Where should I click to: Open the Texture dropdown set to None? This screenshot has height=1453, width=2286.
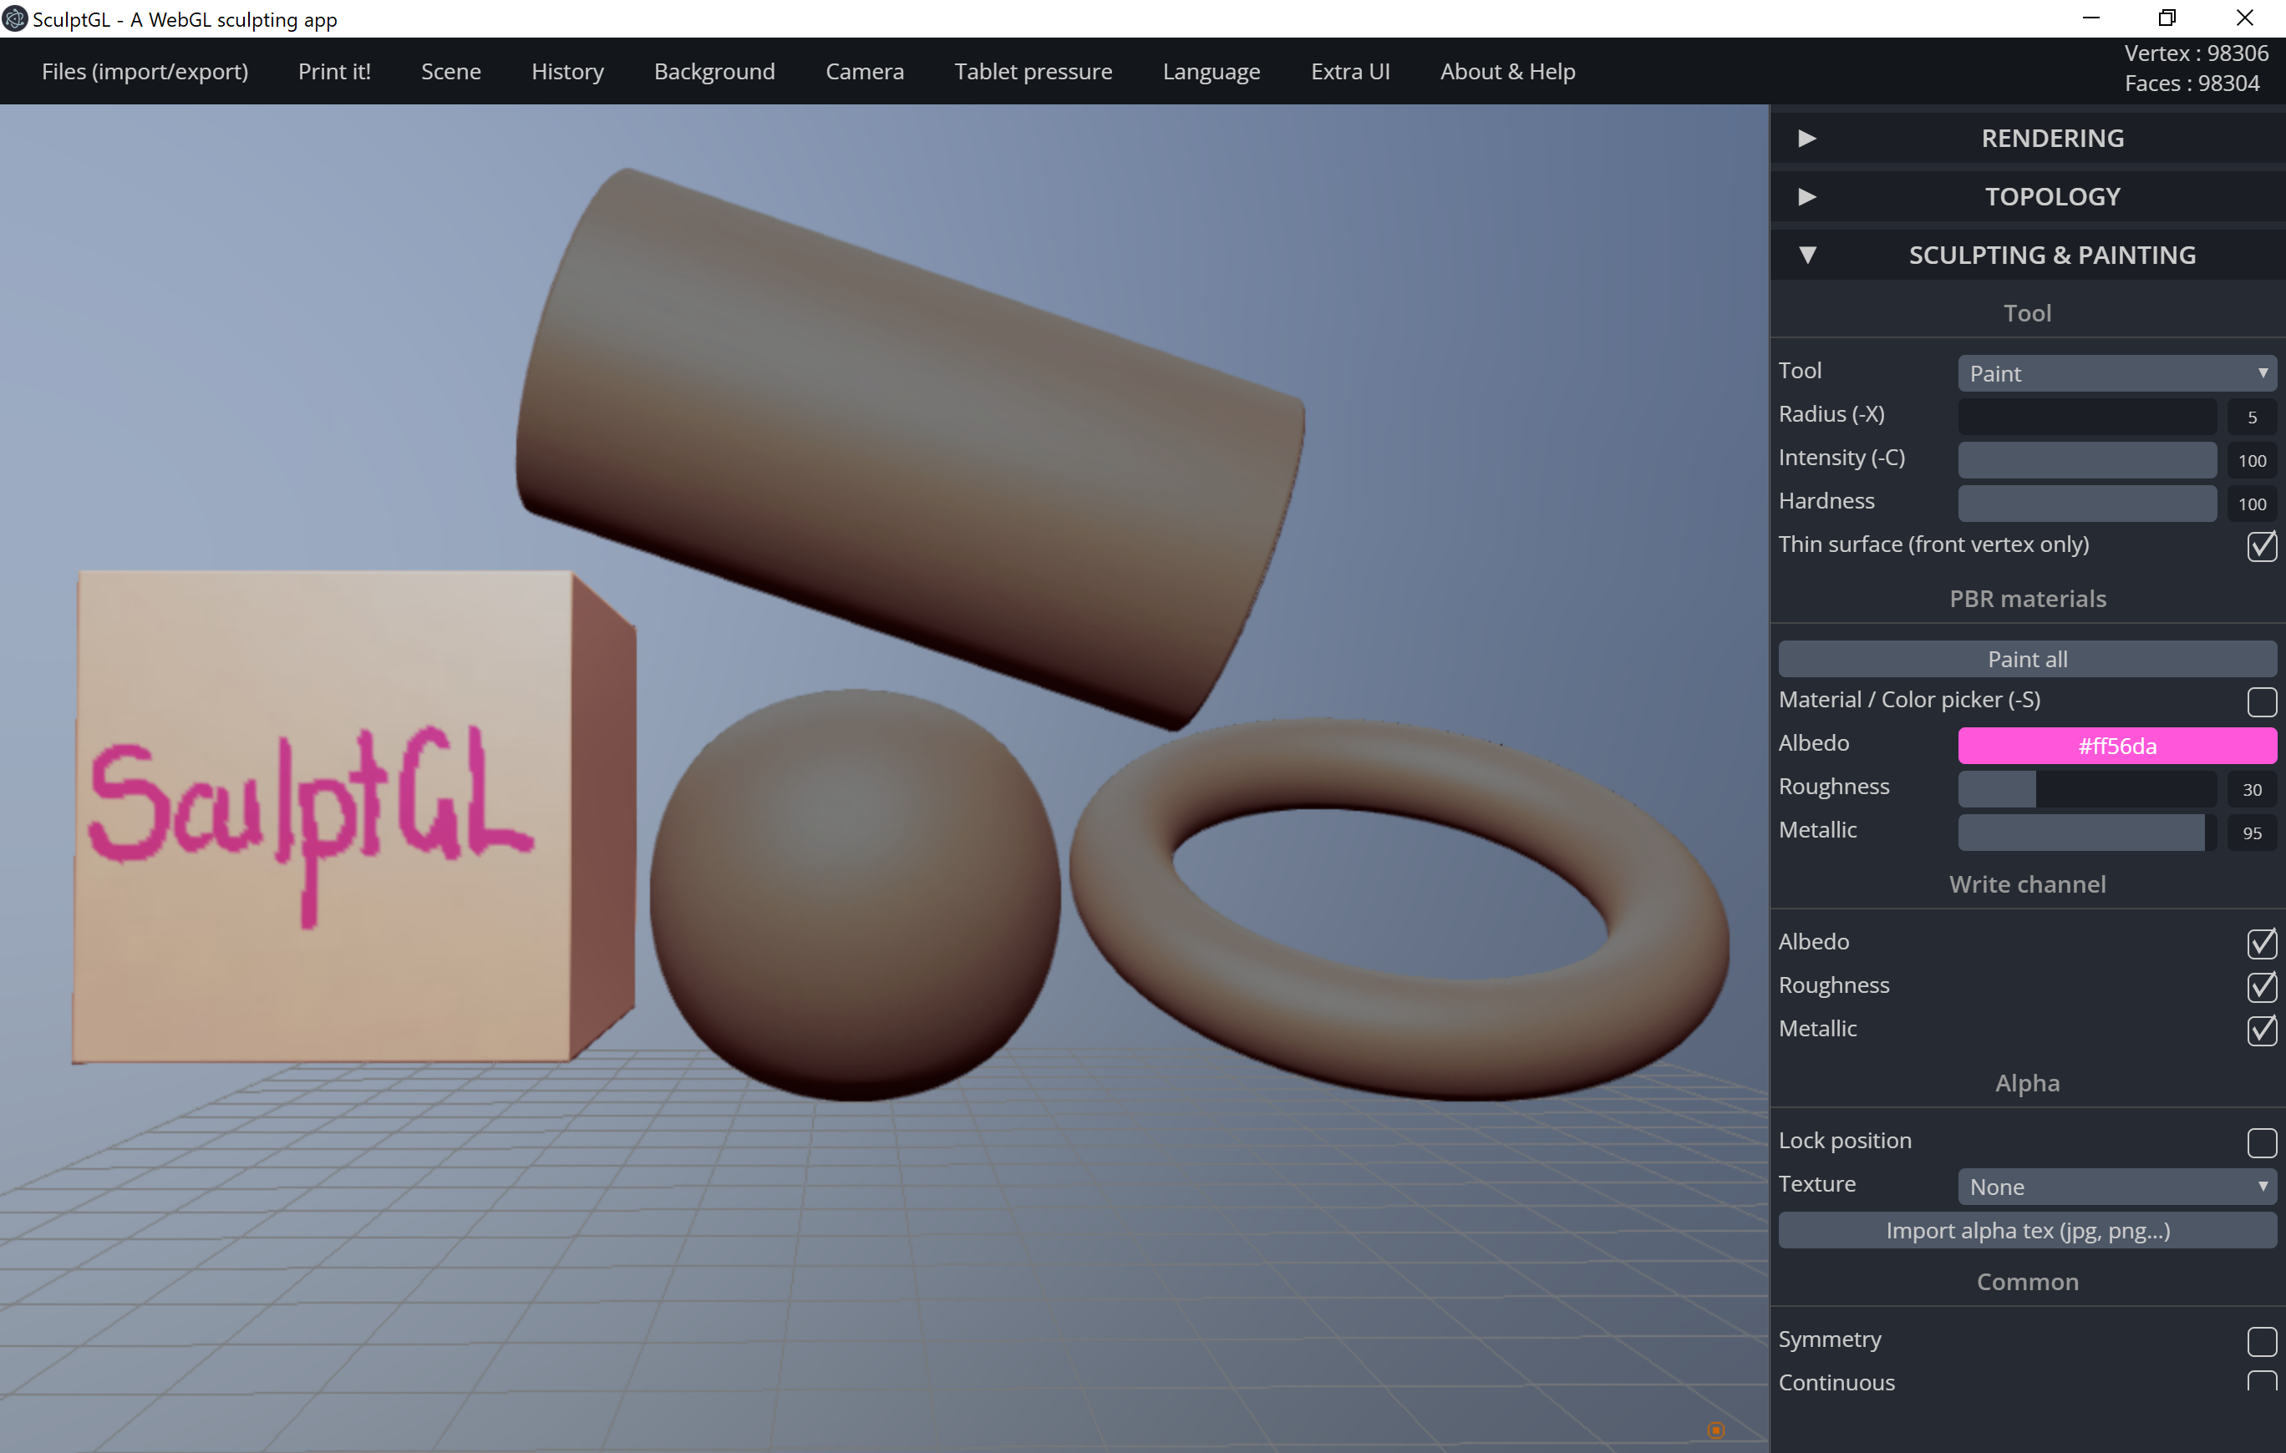coord(2117,1187)
